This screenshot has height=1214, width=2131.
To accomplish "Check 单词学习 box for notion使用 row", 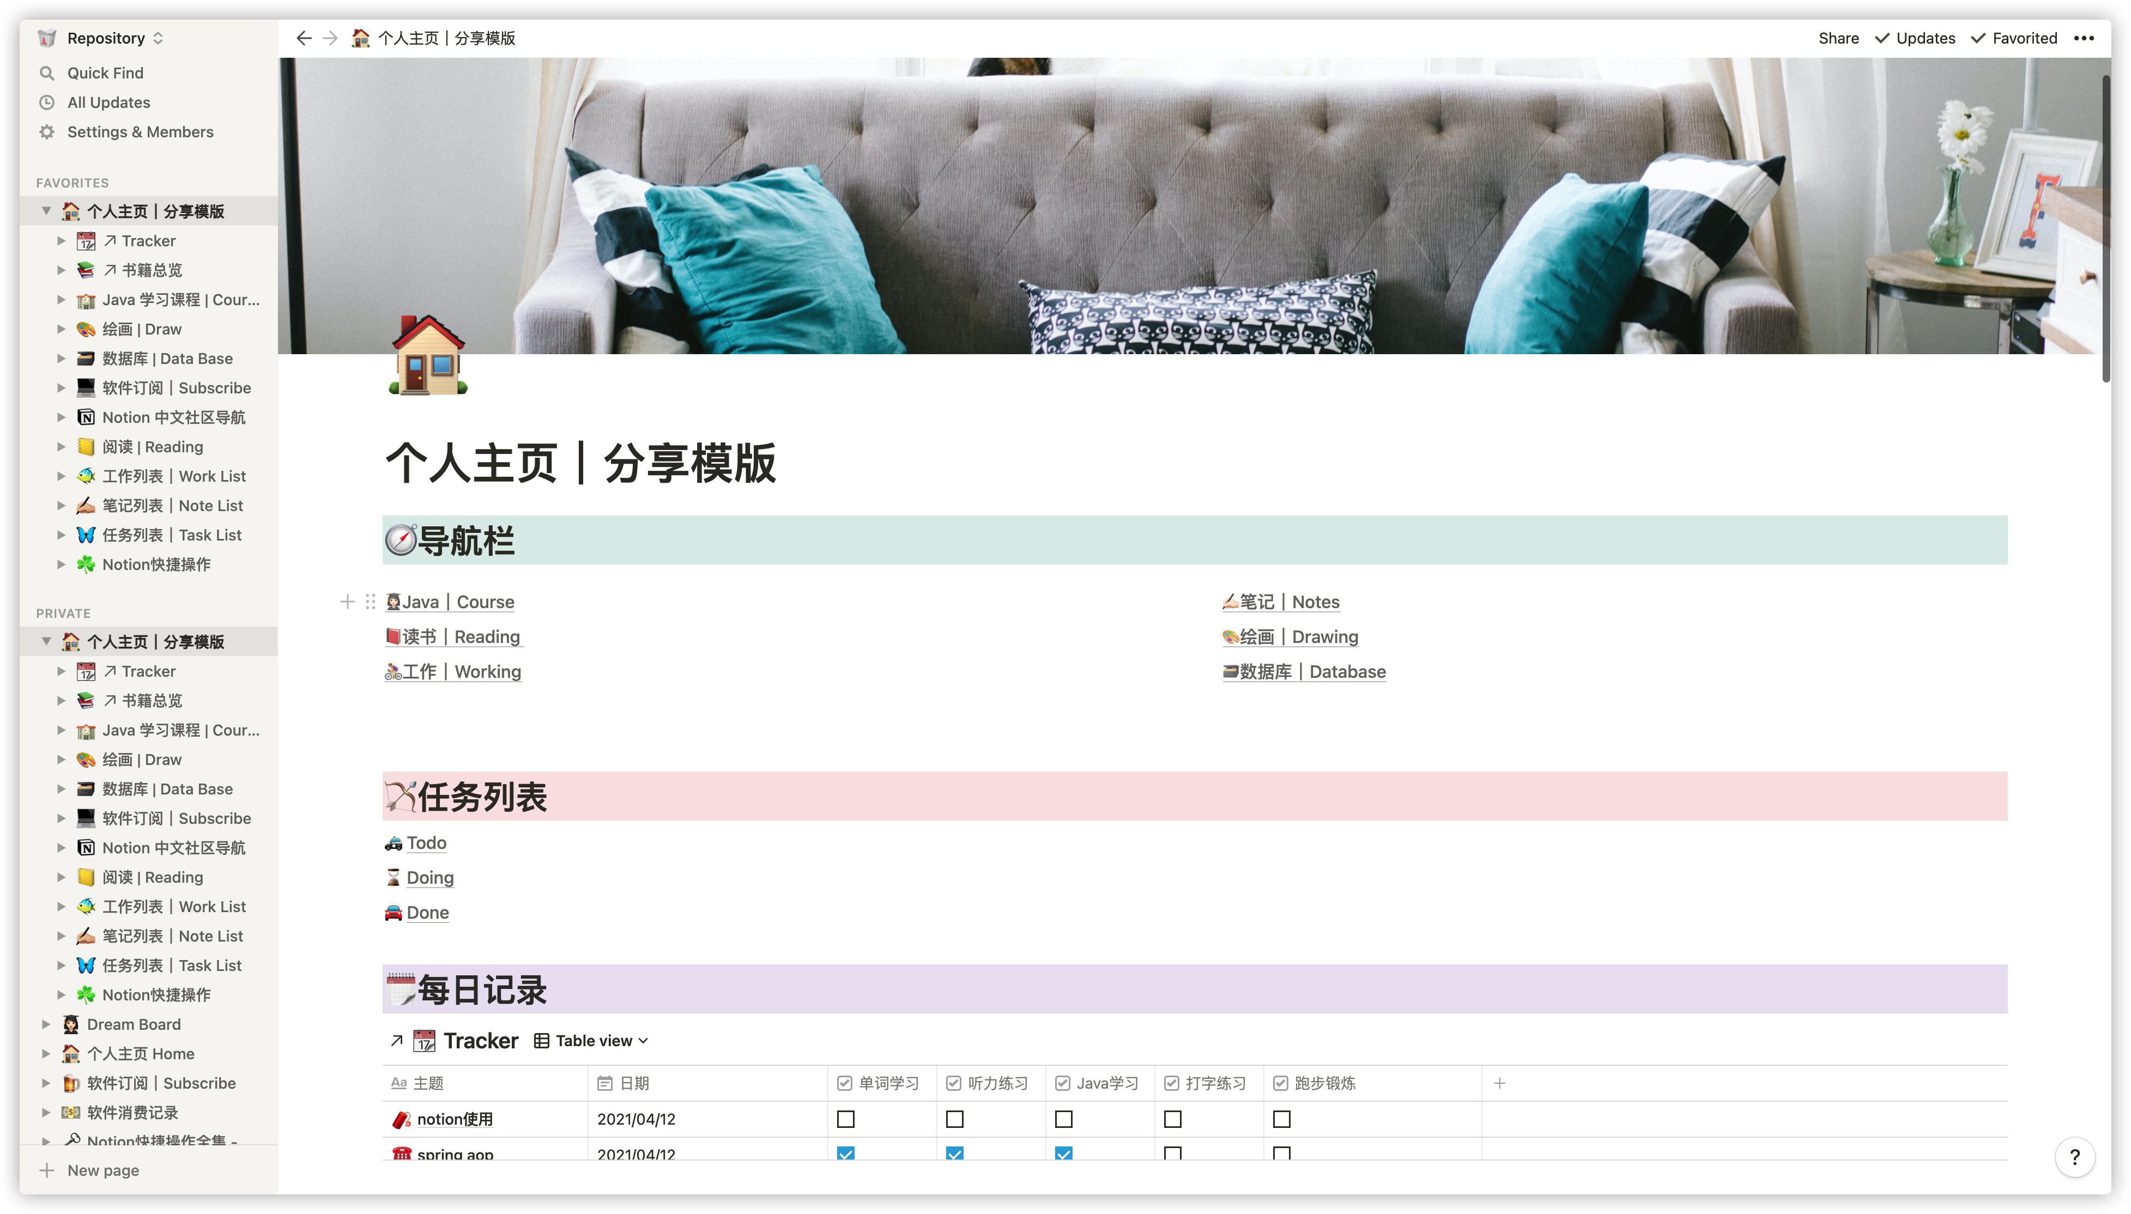I will (x=845, y=1119).
